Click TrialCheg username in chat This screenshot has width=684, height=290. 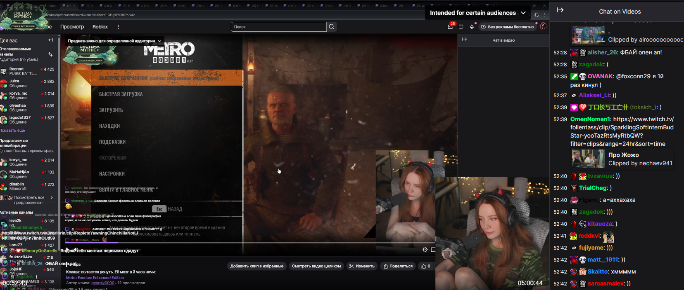pos(593,188)
